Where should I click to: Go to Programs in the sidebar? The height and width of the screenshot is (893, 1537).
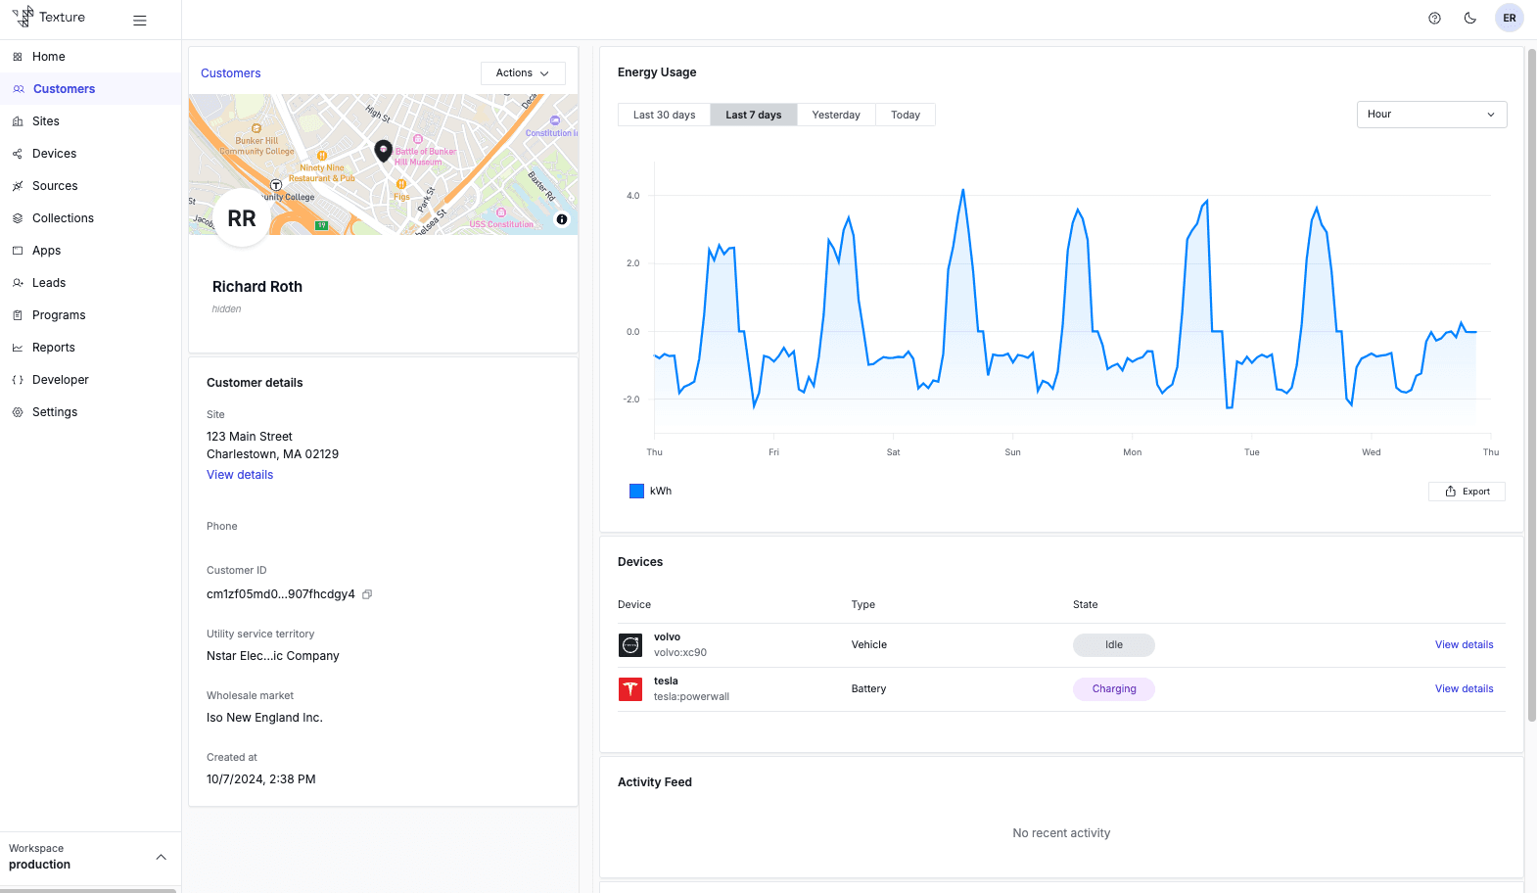pyautogui.click(x=59, y=315)
